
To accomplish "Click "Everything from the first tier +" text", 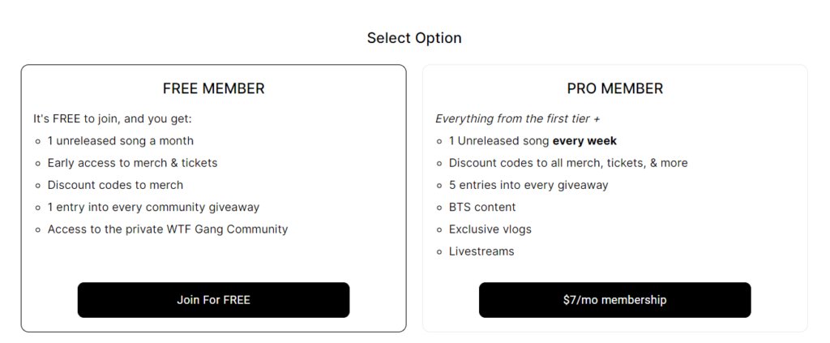I will coord(517,118).
